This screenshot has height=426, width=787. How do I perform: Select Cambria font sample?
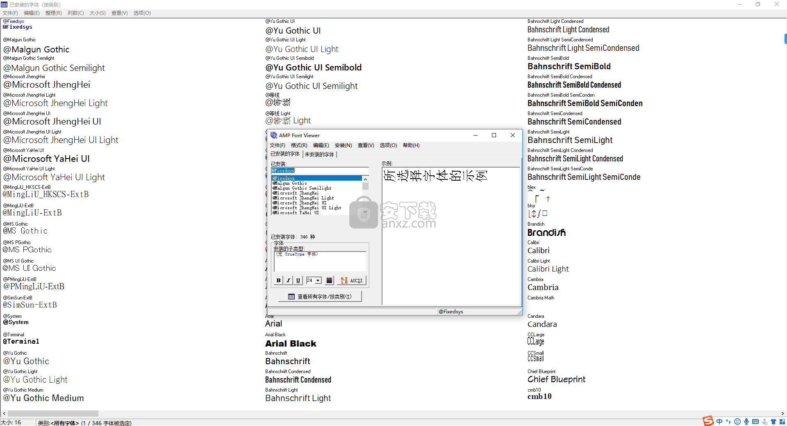click(x=543, y=288)
